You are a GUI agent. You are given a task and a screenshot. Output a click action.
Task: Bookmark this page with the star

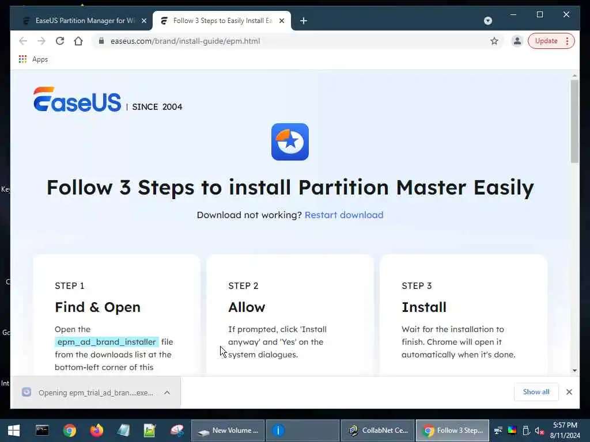click(x=494, y=41)
